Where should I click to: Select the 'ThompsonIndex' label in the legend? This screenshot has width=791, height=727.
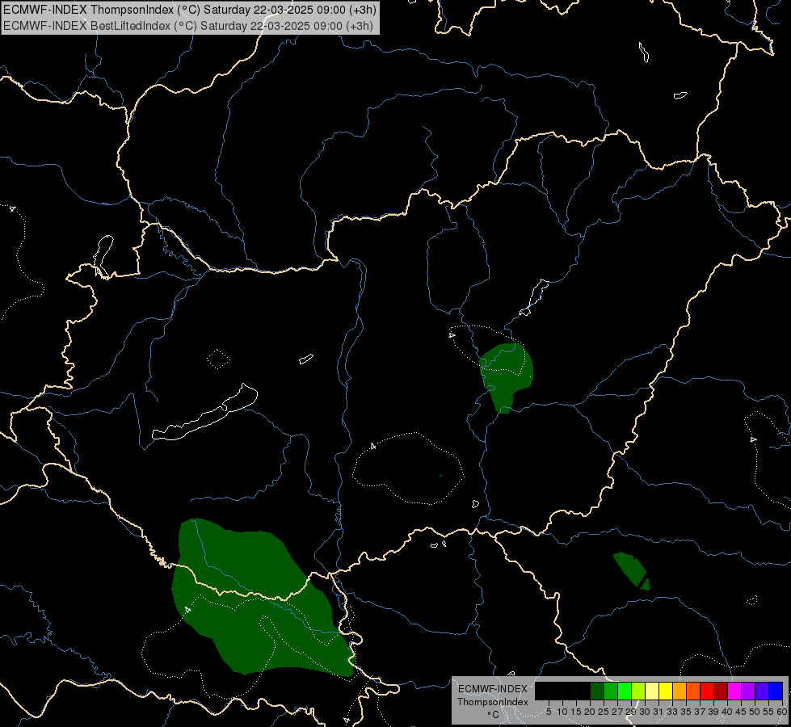493,702
